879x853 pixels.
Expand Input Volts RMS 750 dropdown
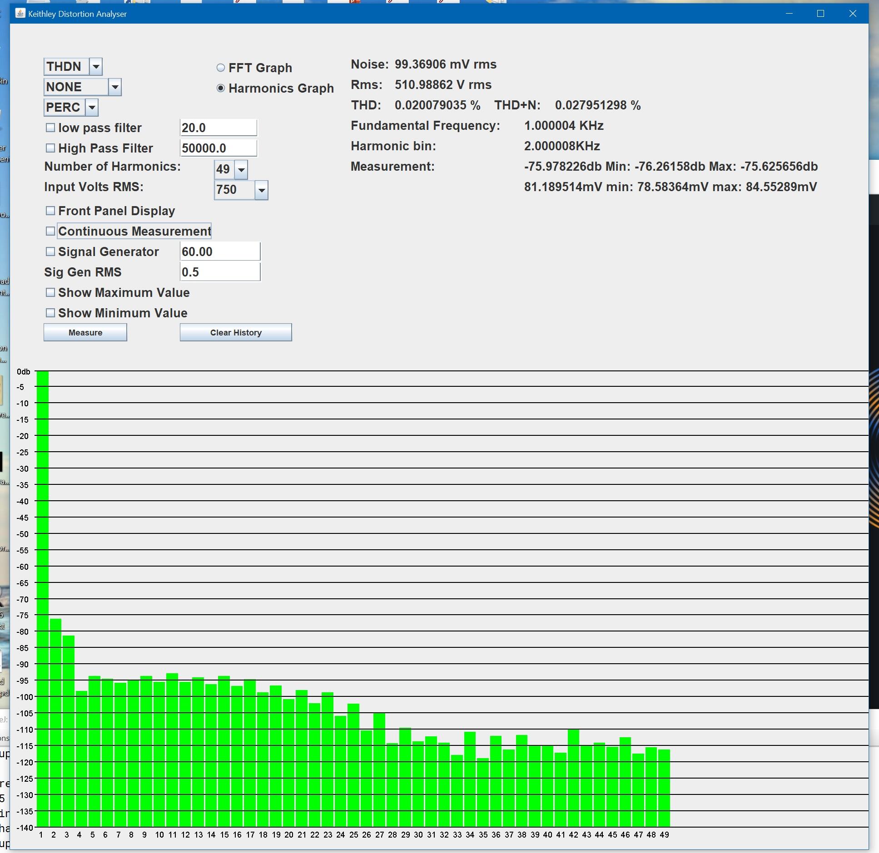click(261, 190)
